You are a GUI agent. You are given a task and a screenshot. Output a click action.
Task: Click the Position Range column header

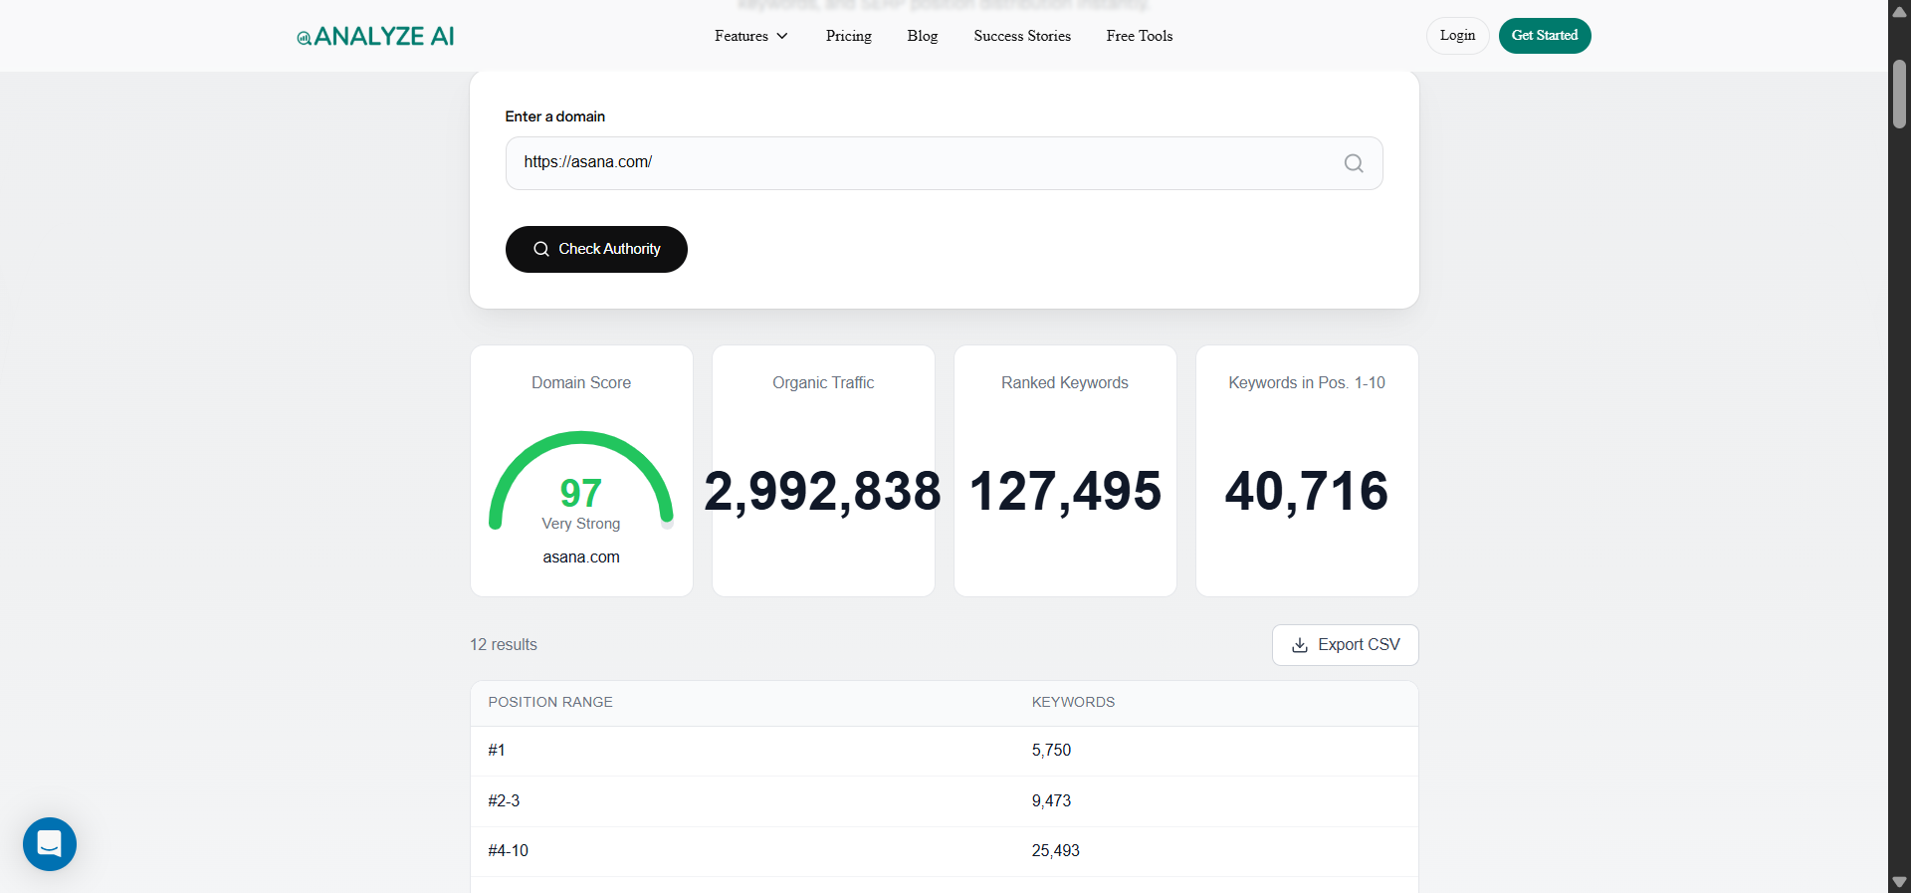coord(550,702)
